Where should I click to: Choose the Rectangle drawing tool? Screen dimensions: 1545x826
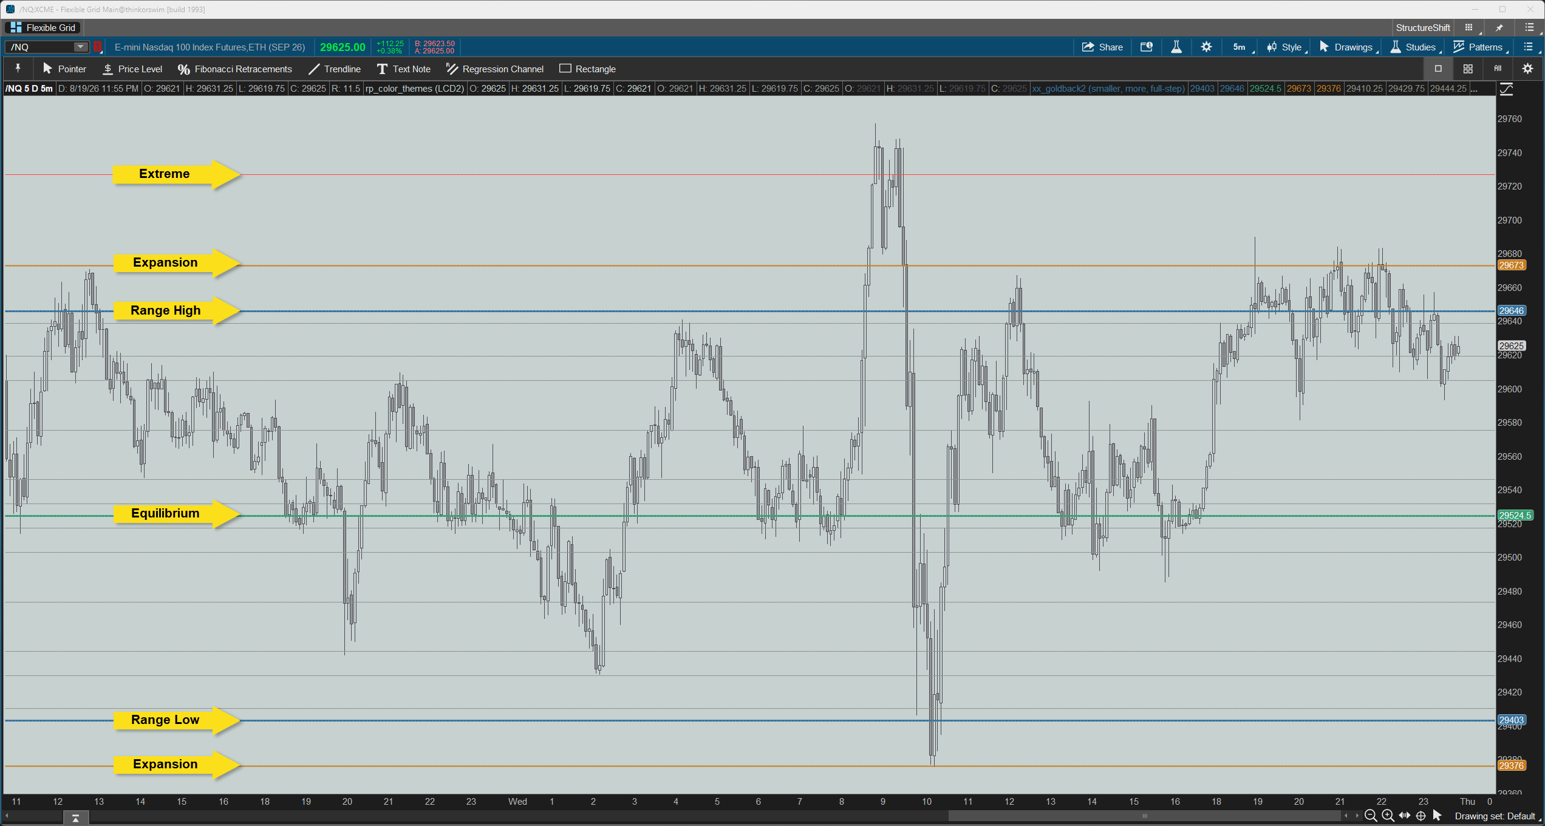tap(587, 69)
